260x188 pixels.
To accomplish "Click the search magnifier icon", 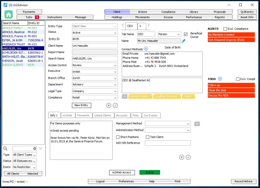I will click(5, 149).
